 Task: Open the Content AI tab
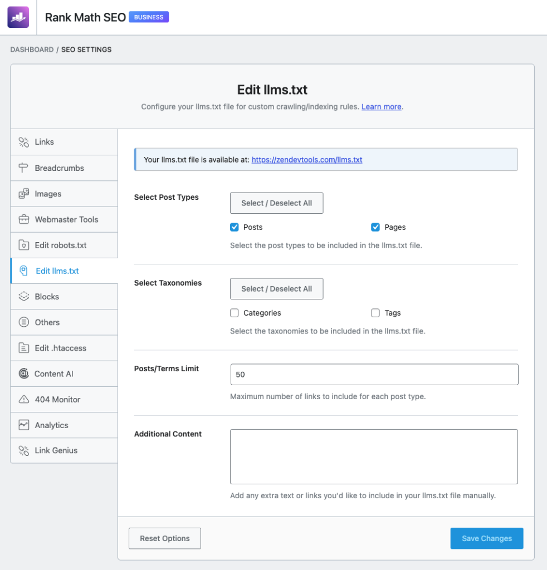(x=64, y=374)
